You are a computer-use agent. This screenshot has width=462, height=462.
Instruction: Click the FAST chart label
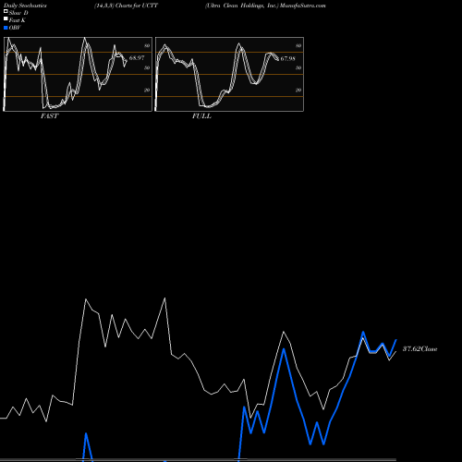point(50,116)
